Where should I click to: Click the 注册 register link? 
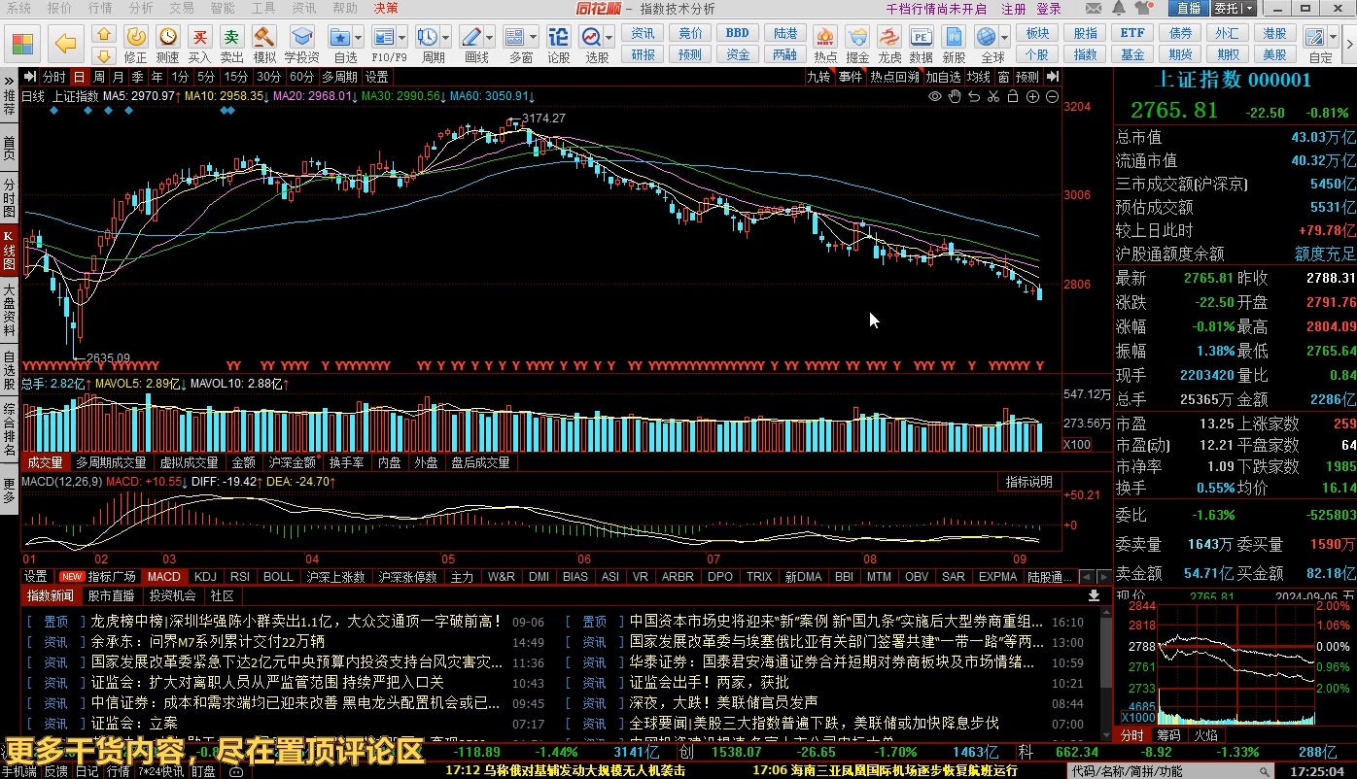point(1014,9)
